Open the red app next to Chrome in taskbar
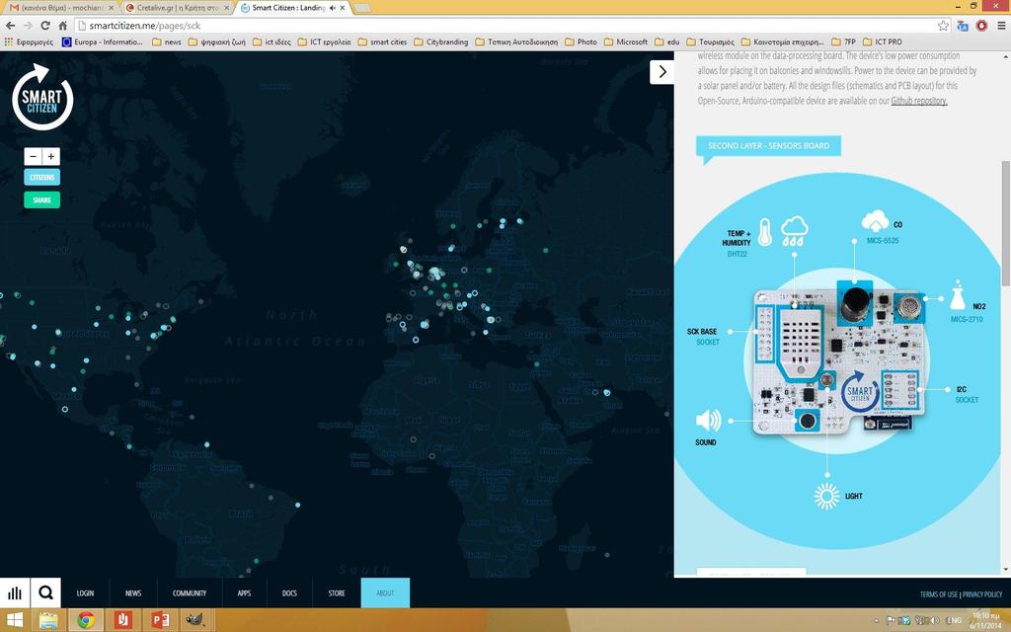The width and height of the screenshot is (1011, 632). click(123, 620)
